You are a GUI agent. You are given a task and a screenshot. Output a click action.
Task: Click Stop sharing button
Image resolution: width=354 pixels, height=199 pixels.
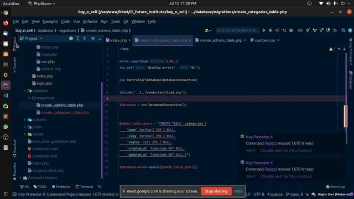click(216, 191)
